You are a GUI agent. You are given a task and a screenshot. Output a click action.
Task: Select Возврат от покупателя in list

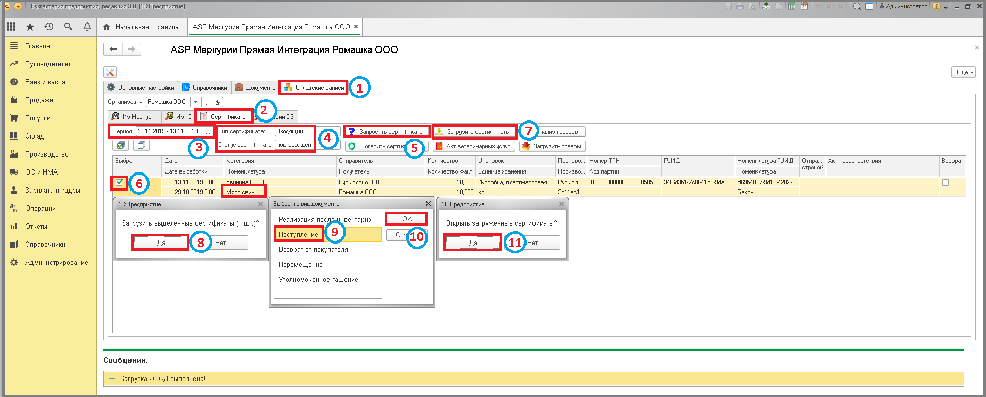[x=328, y=249]
